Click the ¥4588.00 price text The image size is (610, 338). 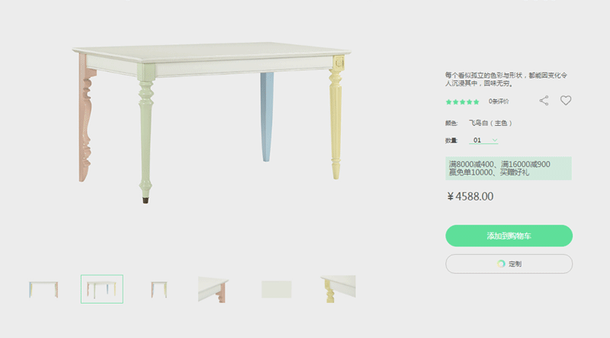coord(470,196)
